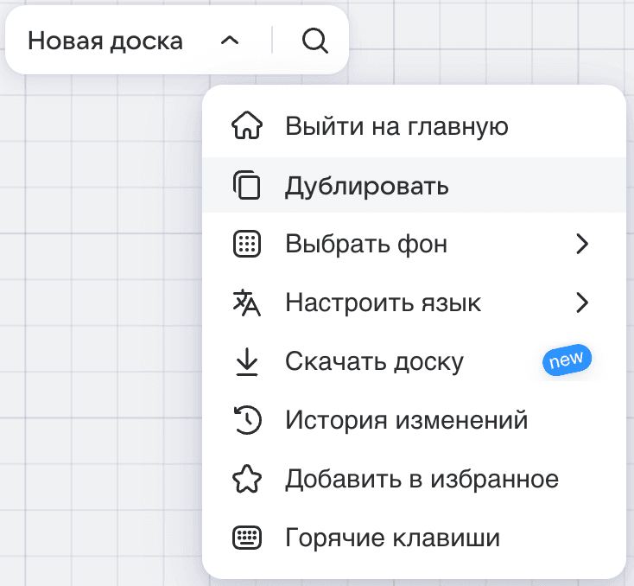Open the Выбрать фон submenu
634x586 pixels.
pyautogui.click(x=414, y=244)
